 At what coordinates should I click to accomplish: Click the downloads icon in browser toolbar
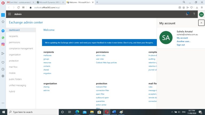pyautogui.click(x=197, y=7)
